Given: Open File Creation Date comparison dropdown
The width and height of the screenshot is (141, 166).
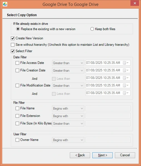Looking at the screenshot, I should tap(68, 71).
